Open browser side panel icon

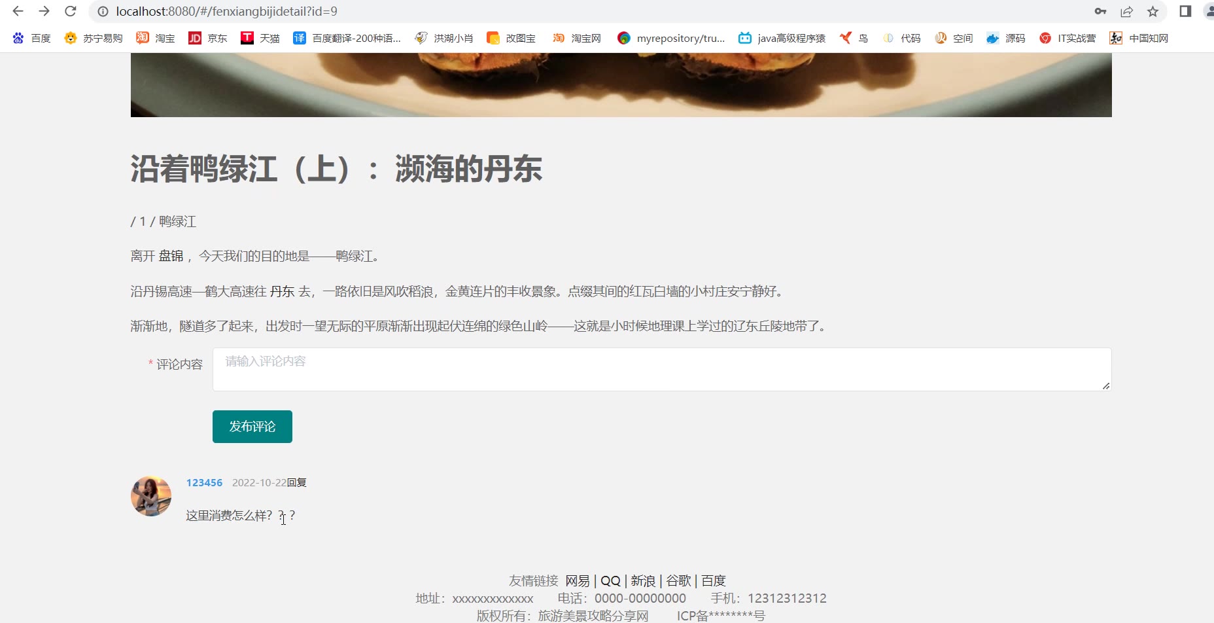pos(1185,11)
